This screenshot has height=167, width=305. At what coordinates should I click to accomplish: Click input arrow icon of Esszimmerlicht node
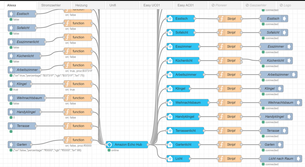pos(11,42)
